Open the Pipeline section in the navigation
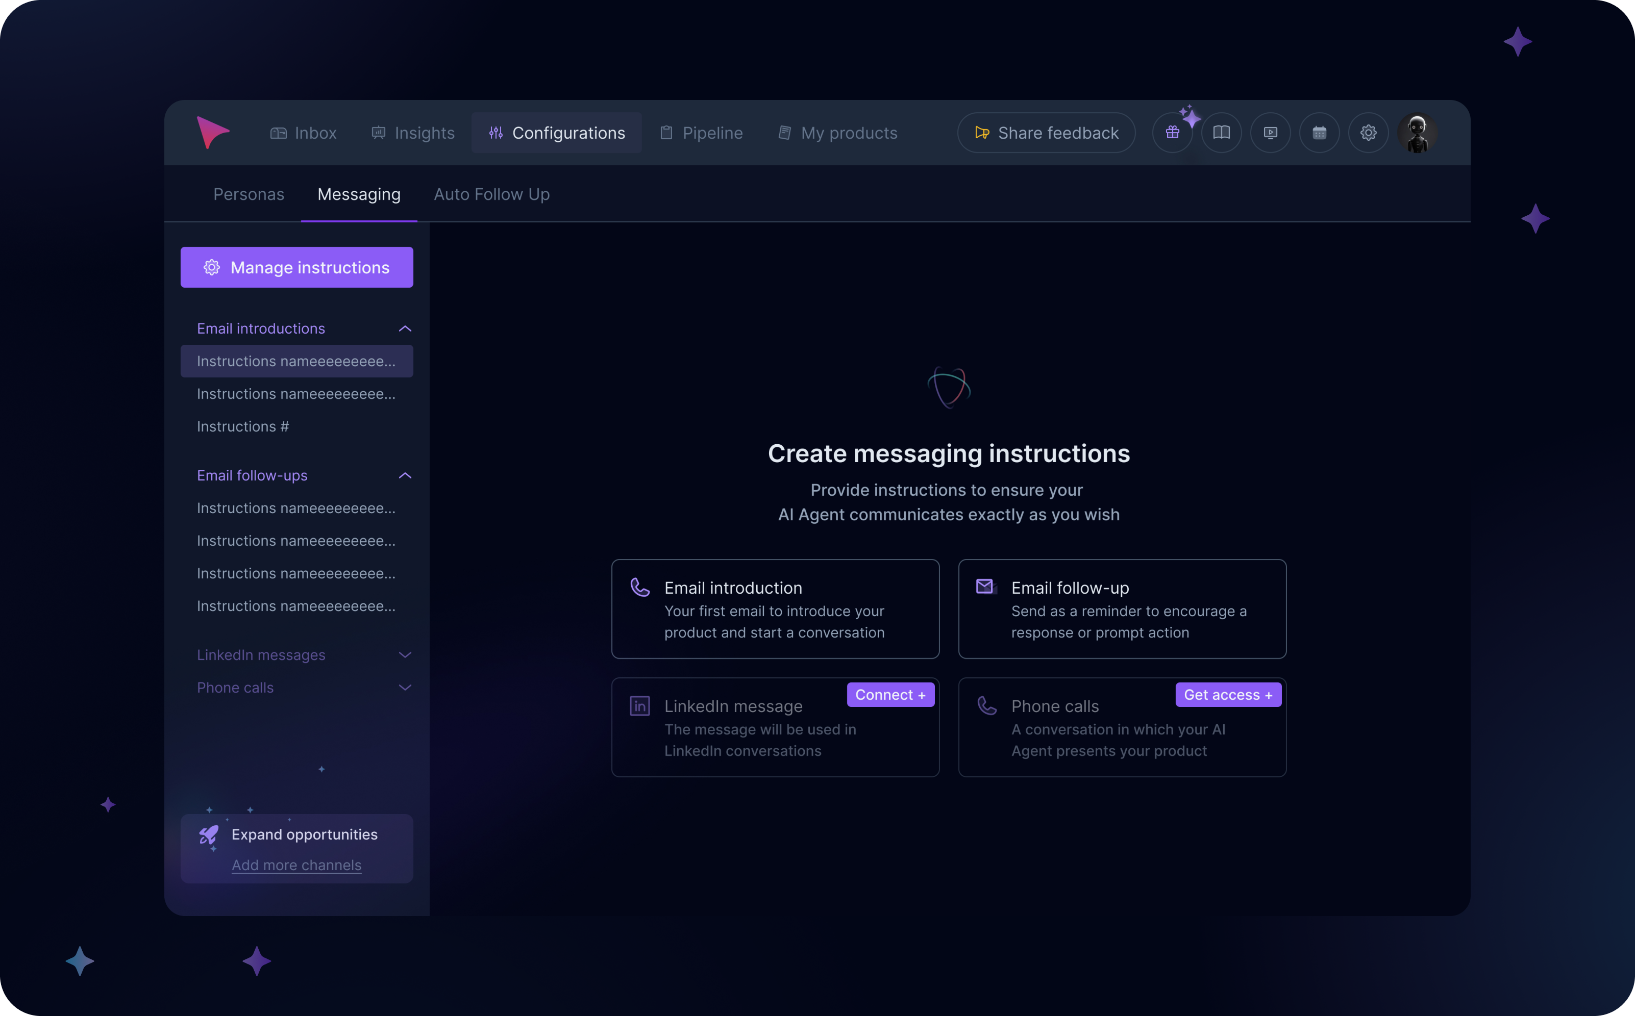 (701, 133)
